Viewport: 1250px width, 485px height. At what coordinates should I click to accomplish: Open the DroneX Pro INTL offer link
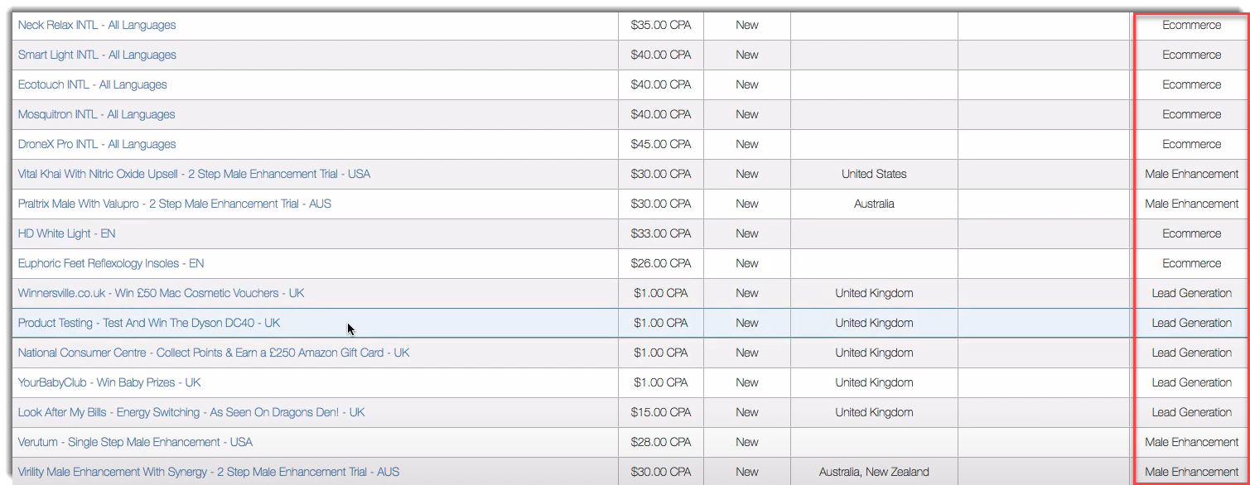point(97,144)
